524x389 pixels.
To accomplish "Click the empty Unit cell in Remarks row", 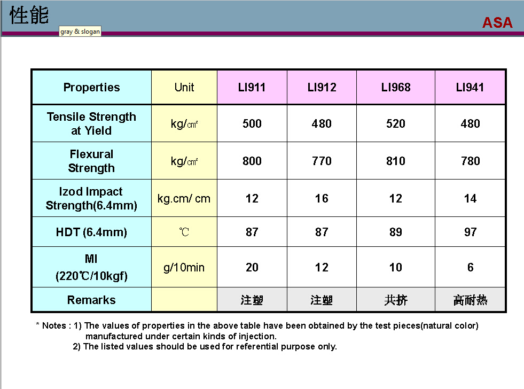I will tap(184, 300).
